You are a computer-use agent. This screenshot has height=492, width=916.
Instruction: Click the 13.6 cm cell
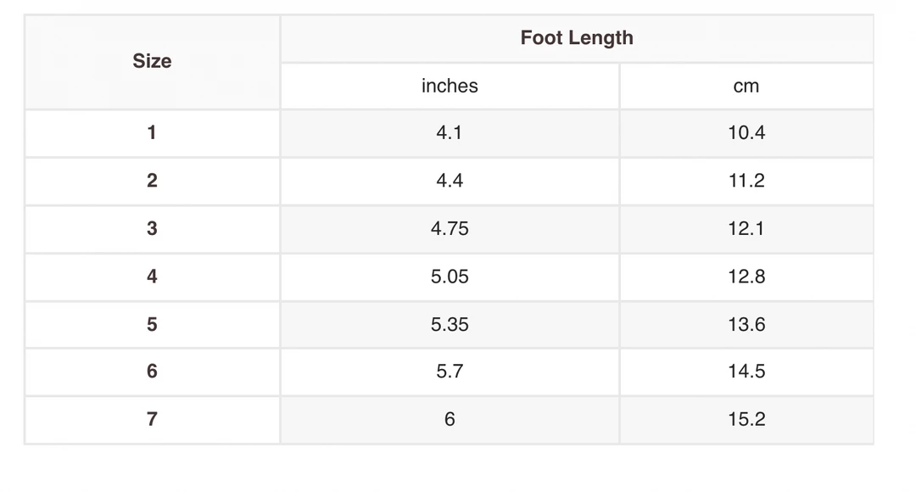coord(746,324)
